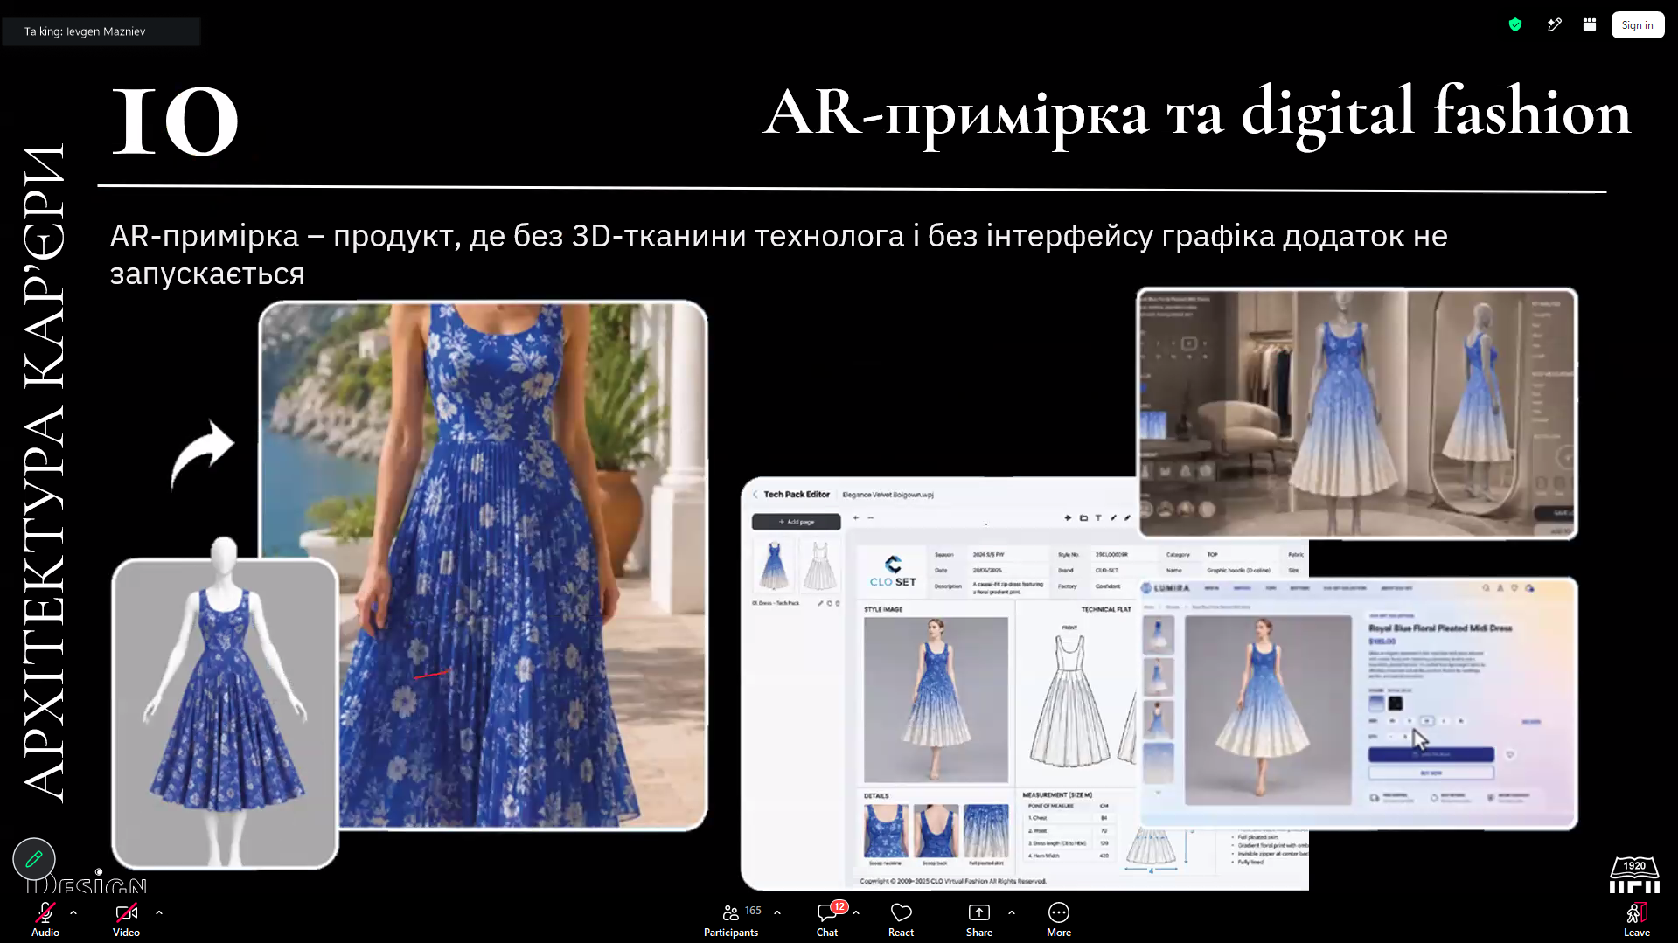This screenshot has width=1678, height=943.
Task: Open the More options menu
Action: pos(1059,919)
